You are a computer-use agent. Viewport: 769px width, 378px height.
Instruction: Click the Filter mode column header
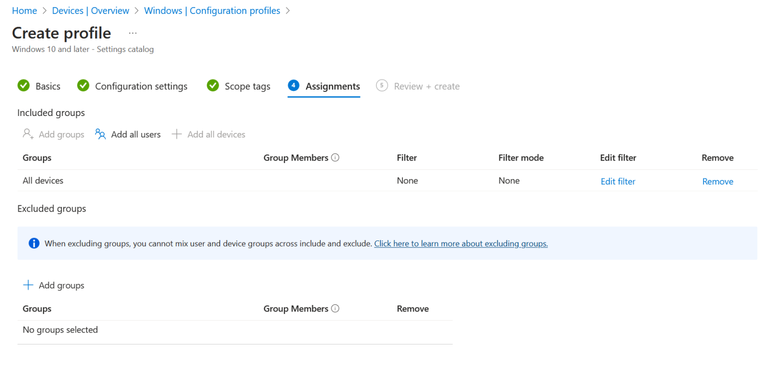pyautogui.click(x=521, y=158)
